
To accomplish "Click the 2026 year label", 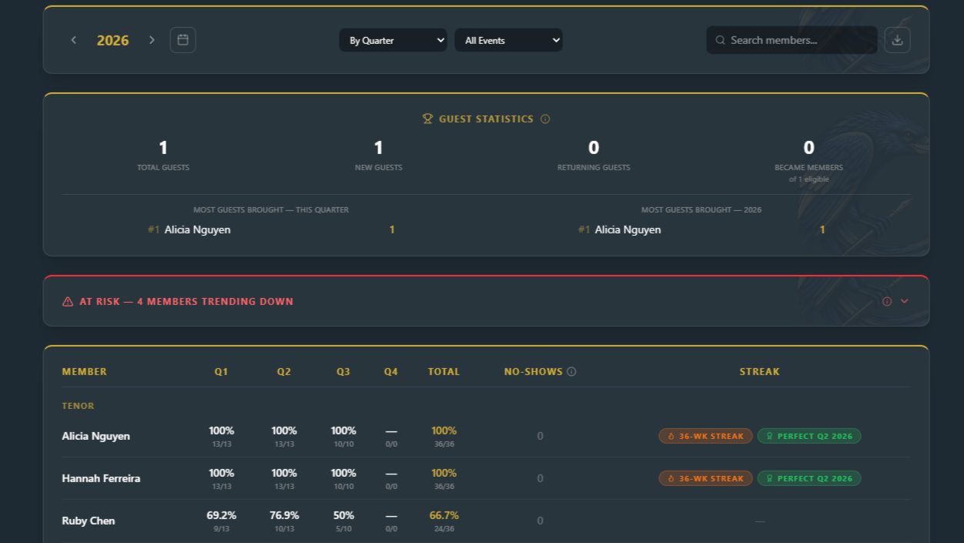I will 112,40.
